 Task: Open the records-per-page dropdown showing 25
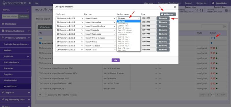pyautogui.click(x=42, y=95)
